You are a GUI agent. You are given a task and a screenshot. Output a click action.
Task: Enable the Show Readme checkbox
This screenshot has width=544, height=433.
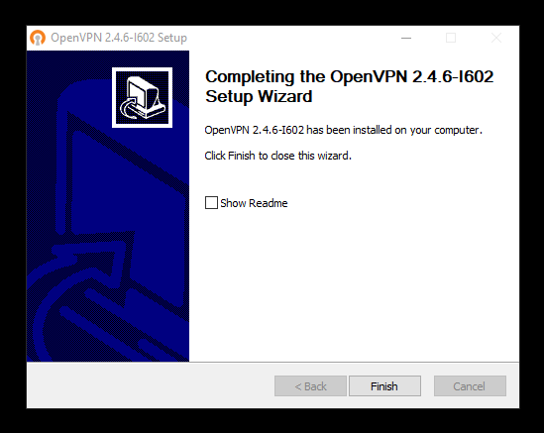pos(211,202)
